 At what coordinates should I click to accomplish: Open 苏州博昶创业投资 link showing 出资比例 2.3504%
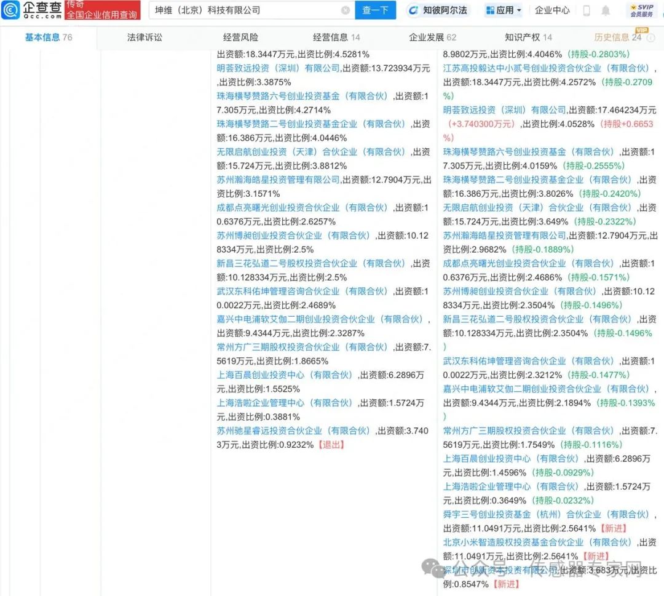pos(521,292)
